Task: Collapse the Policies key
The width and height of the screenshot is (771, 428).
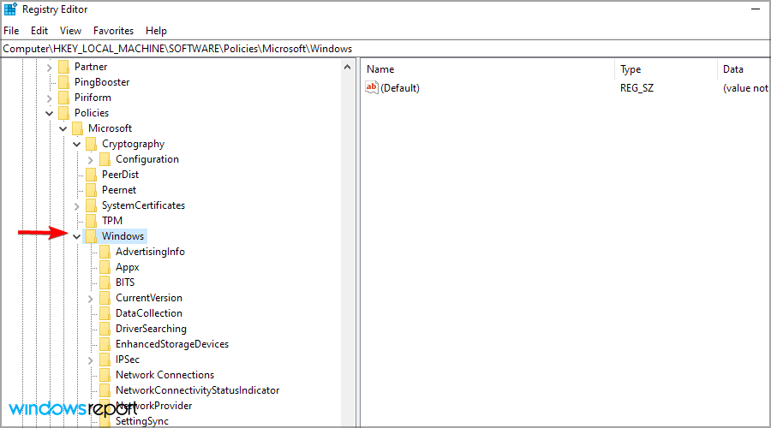Action: (x=49, y=114)
